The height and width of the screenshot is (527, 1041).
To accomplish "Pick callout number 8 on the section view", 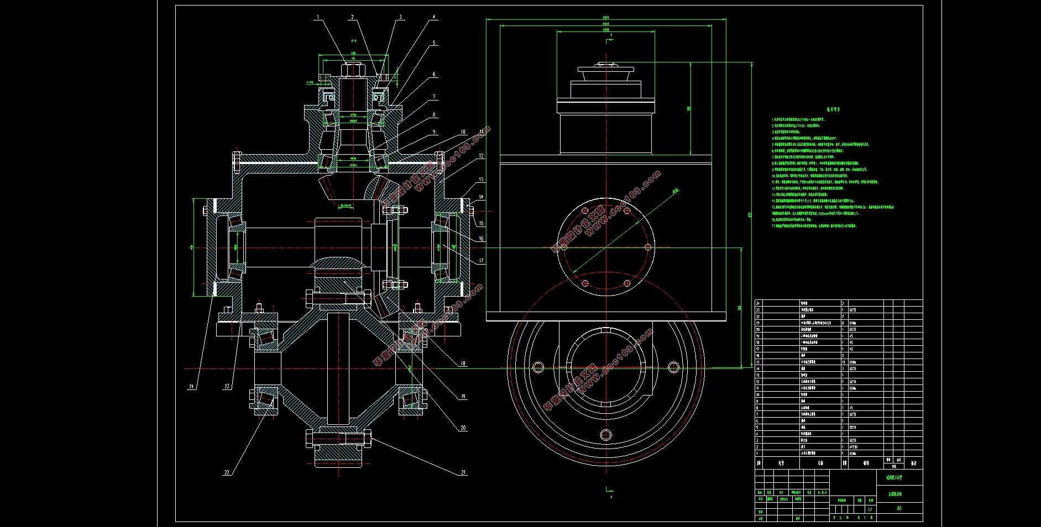I will pyautogui.click(x=434, y=115).
